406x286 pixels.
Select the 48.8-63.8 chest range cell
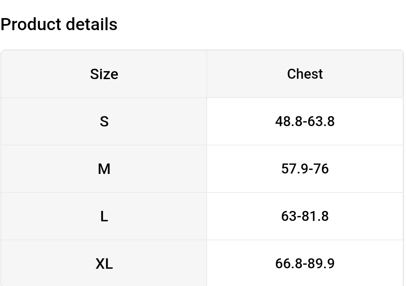305,121
